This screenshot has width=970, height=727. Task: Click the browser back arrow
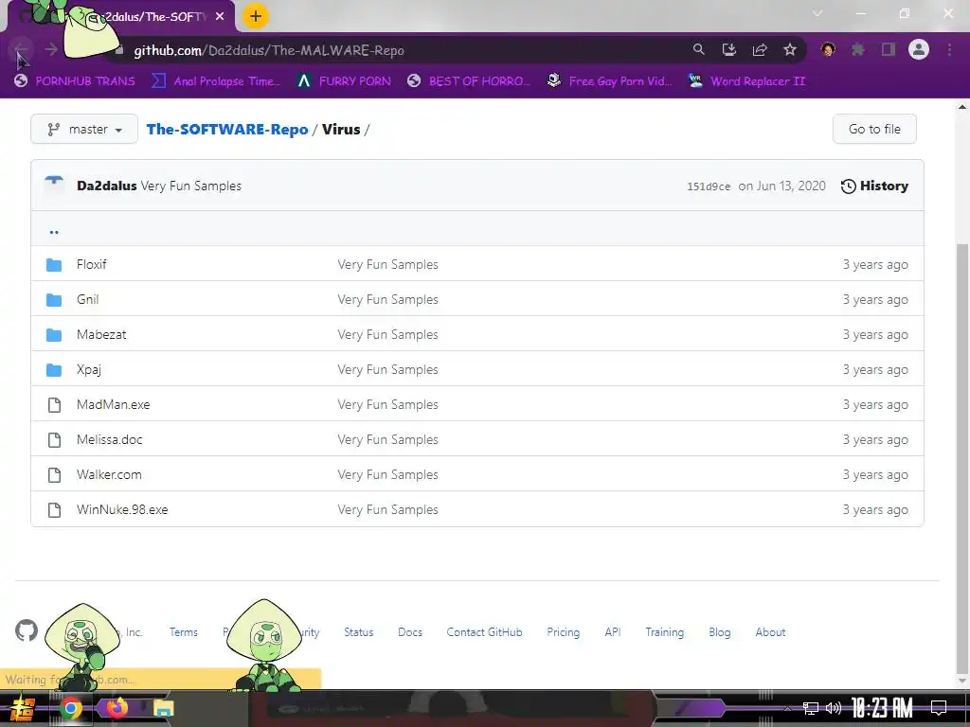pos(21,49)
